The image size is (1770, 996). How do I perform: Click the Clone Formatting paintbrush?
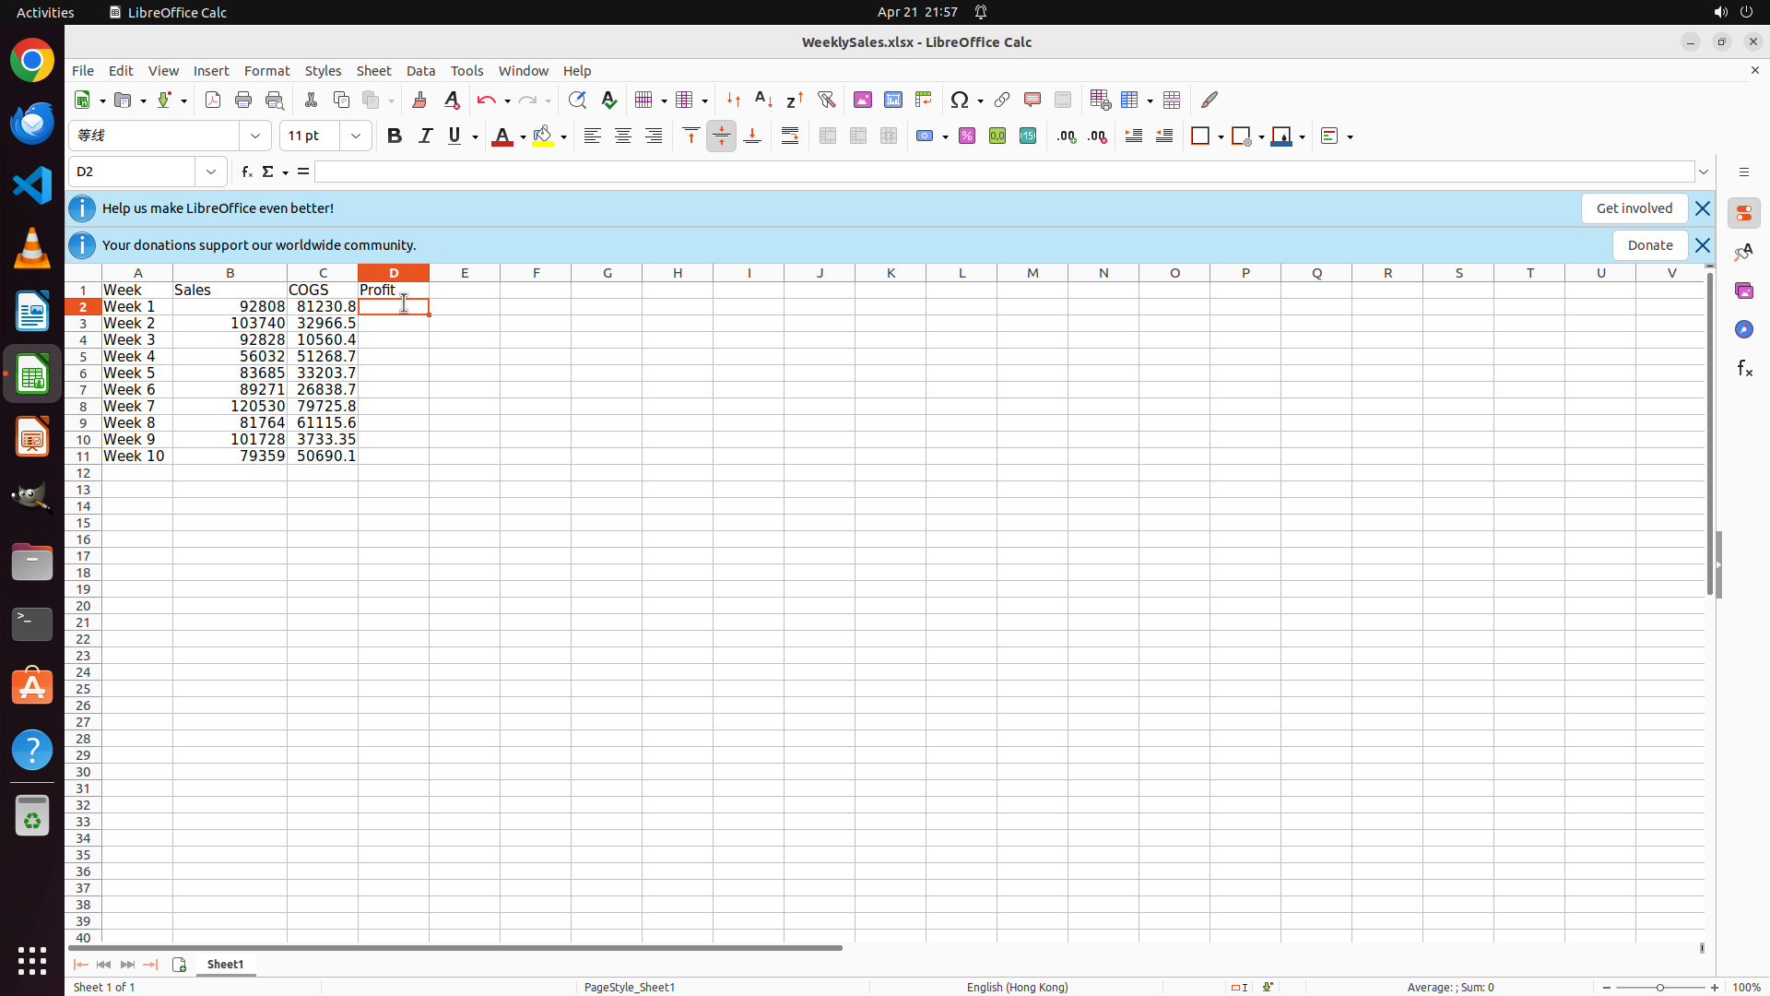tap(419, 100)
